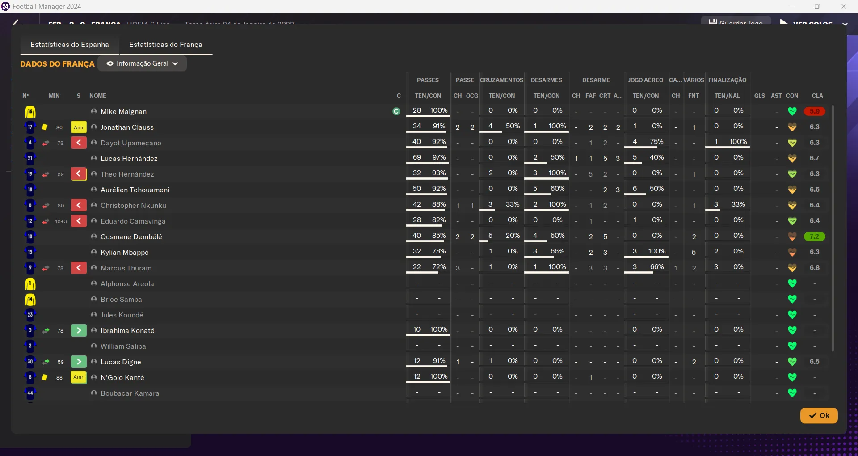
Task: Click Marcus Thuram's 6.8 rating
Action: [814, 268]
